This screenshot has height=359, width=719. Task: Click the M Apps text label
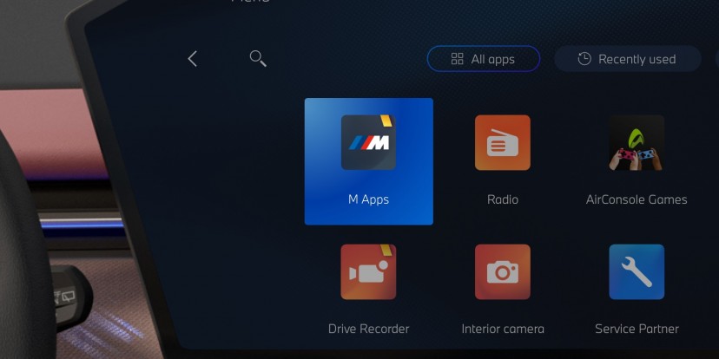368,199
